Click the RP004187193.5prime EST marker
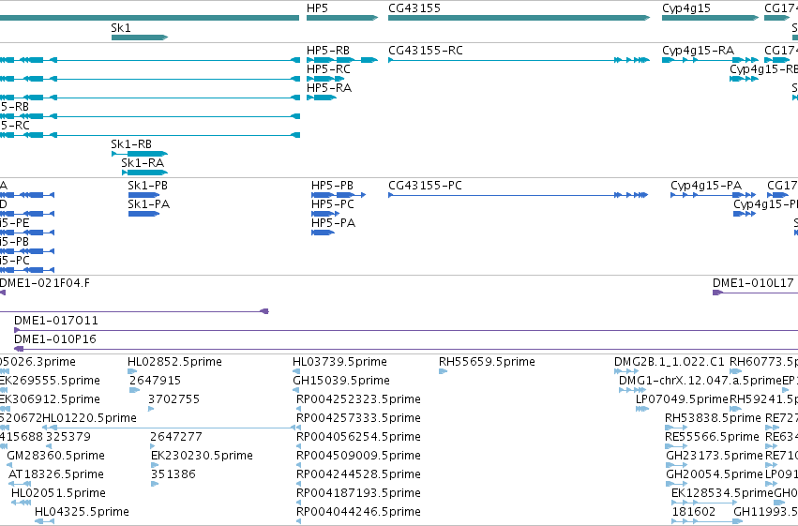 click(x=299, y=503)
